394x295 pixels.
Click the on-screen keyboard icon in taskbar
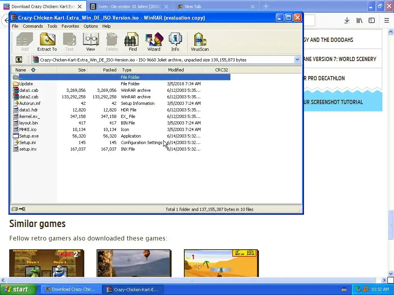[344, 290]
